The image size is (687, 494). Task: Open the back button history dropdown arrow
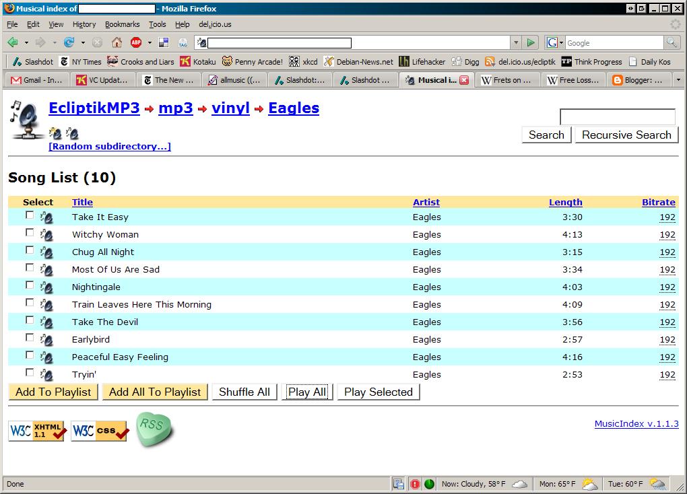(x=26, y=42)
